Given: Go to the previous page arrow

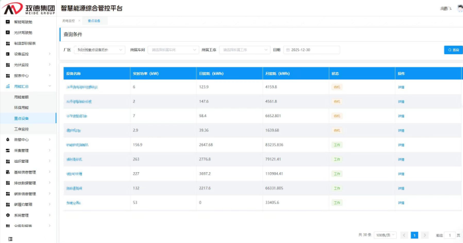Looking at the screenshot, I should pyautogui.click(x=404, y=235).
